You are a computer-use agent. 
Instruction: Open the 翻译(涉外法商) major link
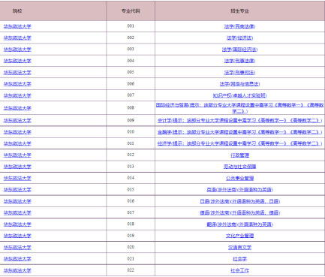(x=239, y=224)
